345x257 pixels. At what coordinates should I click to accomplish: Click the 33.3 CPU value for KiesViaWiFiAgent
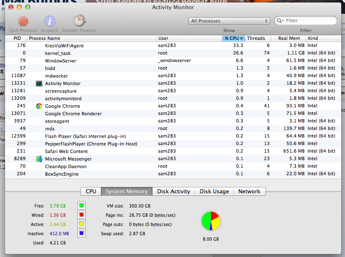click(238, 45)
